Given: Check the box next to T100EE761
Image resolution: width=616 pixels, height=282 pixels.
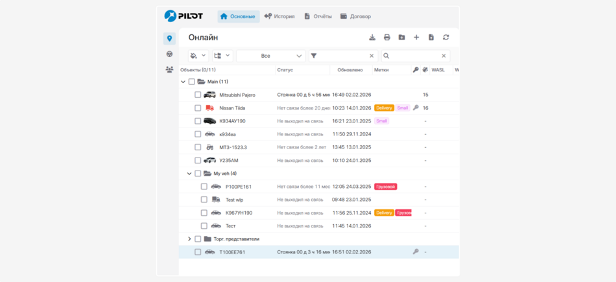Looking at the screenshot, I should coord(198,252).
